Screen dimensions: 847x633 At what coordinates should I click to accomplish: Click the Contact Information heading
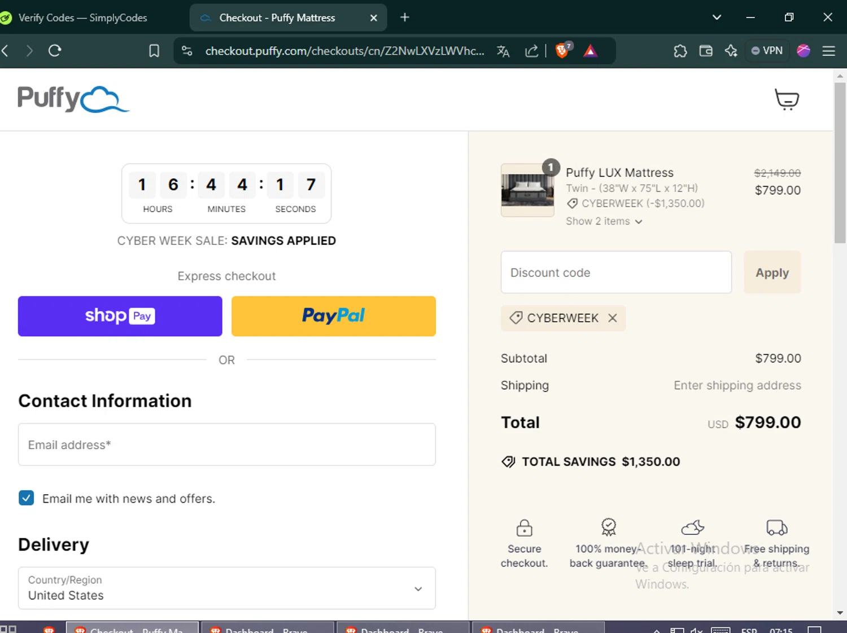tap(105, 401)
